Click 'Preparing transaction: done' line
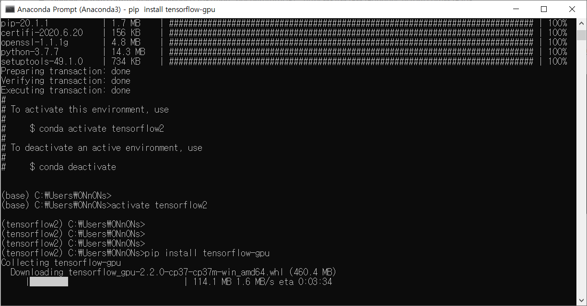 (66, 71)
